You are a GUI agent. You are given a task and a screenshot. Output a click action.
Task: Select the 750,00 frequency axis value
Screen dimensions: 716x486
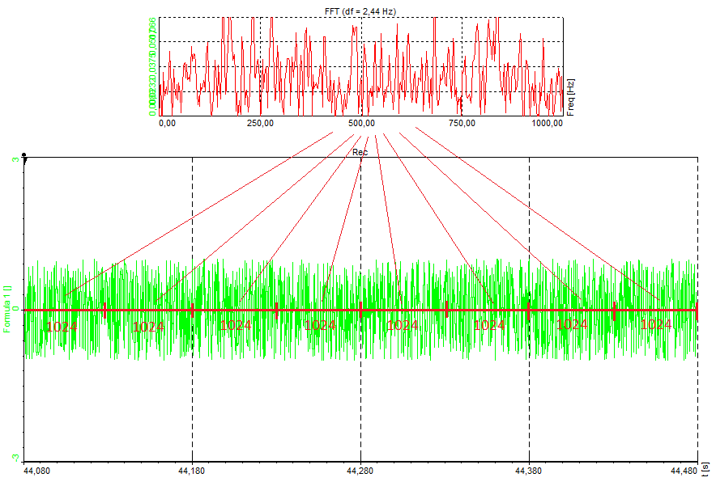[x=462, y=123]
